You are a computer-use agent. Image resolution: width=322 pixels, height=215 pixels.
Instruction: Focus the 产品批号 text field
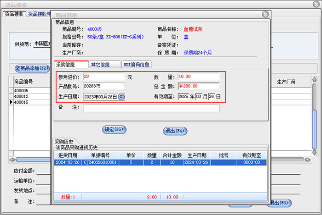tap(103, 87)
